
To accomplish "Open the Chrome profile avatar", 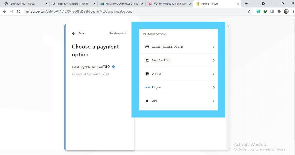I will 286,11.
